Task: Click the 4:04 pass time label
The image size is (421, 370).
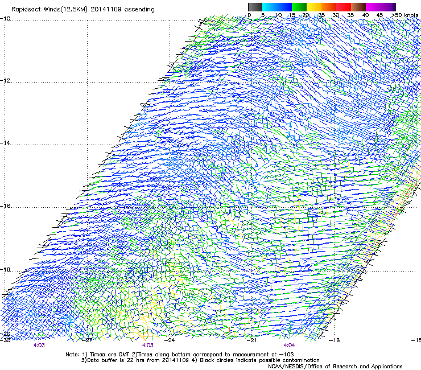Action: (290, 346)
